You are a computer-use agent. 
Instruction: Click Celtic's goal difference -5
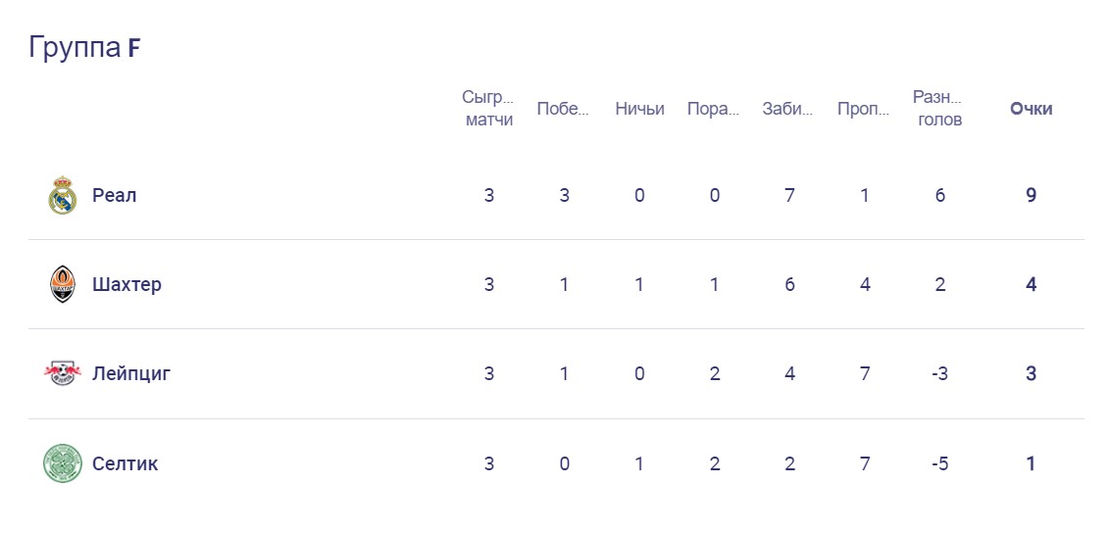point(939,463)
